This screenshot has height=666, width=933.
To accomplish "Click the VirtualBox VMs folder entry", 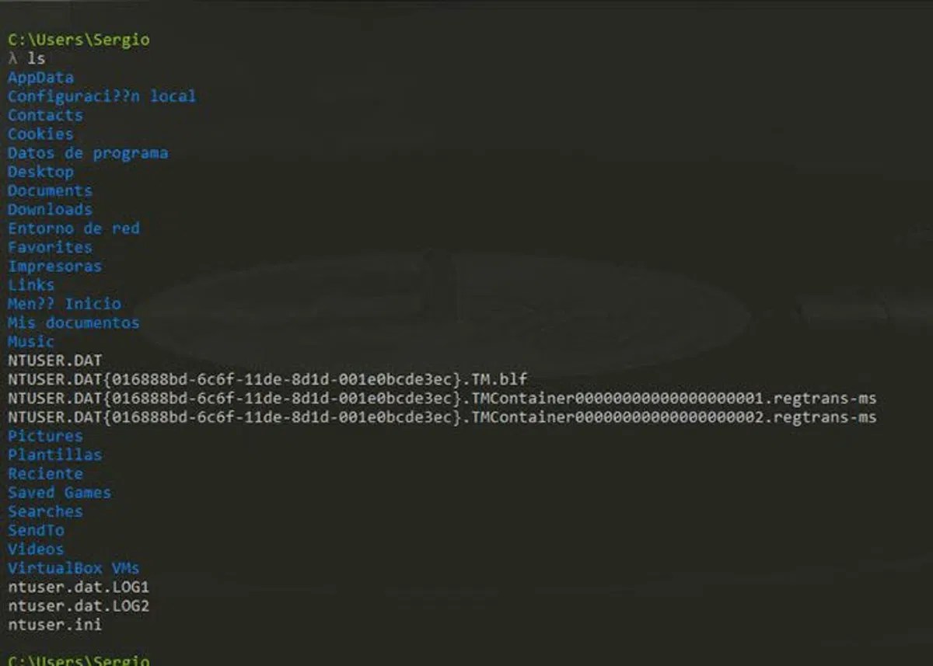I will (x=73, y=568).
